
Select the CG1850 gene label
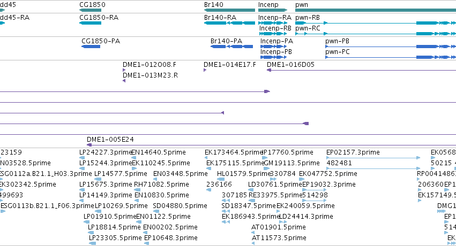click(x=92, y=5)
